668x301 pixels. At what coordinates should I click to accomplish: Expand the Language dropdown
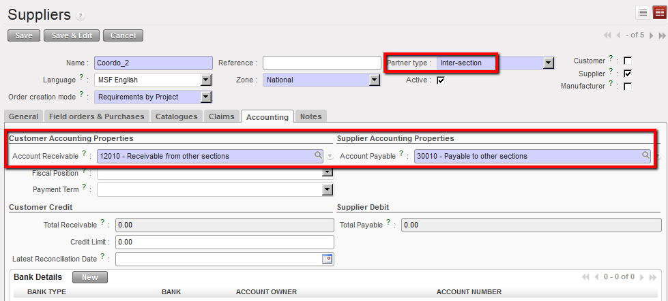coord(207,80)
